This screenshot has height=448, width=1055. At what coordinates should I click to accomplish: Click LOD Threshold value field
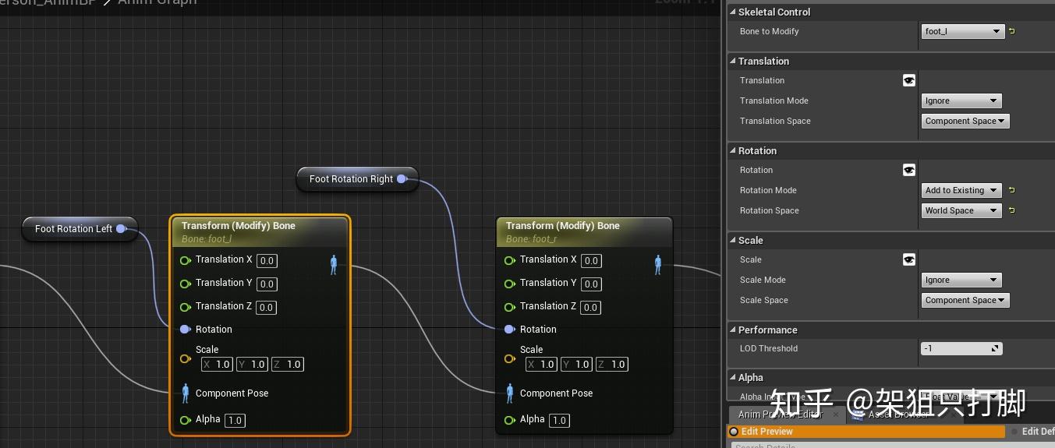coord(961,348)
